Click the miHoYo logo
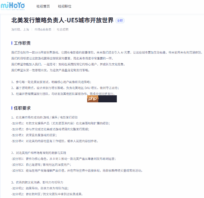 (13, 6)
